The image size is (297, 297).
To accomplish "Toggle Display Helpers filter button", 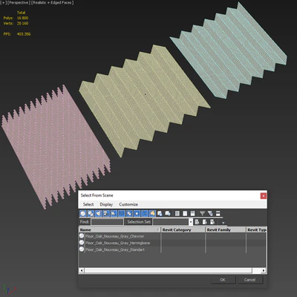I will click(114, 213).
